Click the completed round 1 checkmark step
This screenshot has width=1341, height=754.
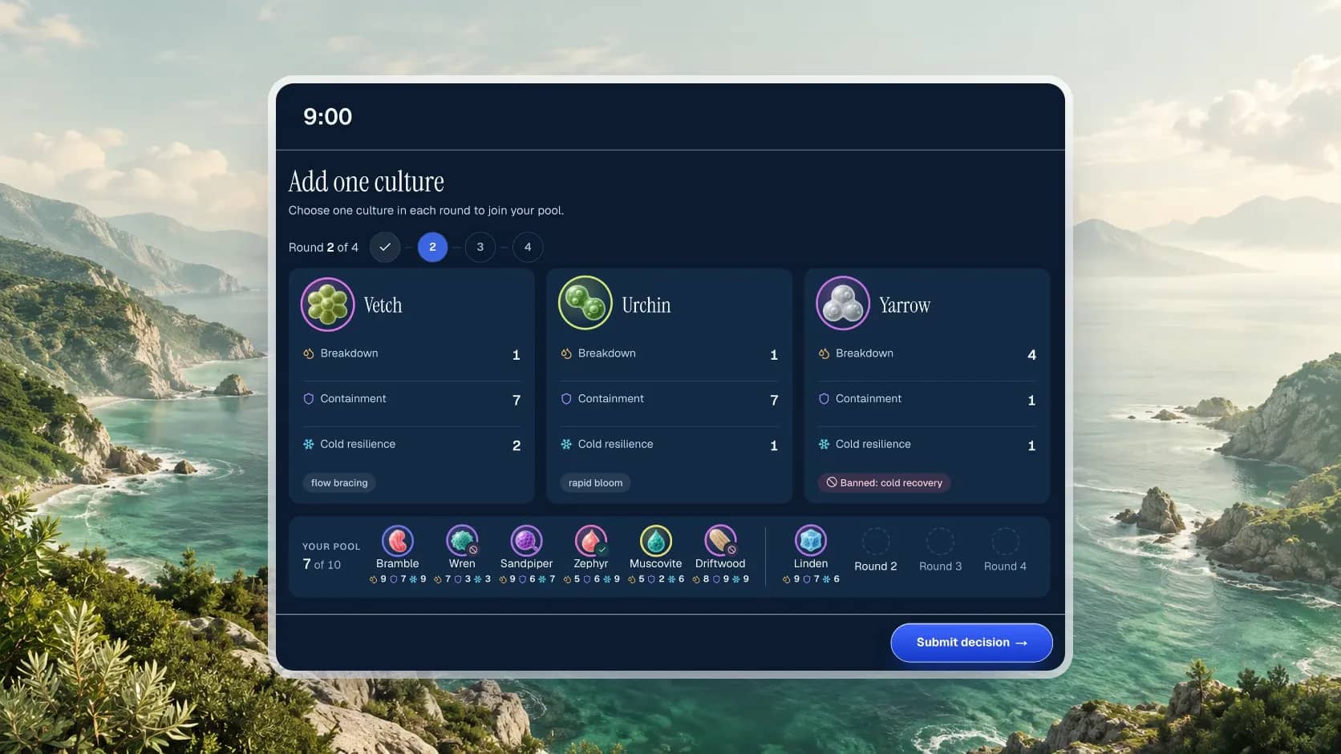point(385,247)
